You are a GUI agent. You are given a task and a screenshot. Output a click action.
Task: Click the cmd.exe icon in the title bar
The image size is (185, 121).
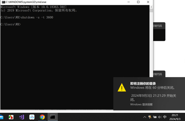click(x=3, y=2)
